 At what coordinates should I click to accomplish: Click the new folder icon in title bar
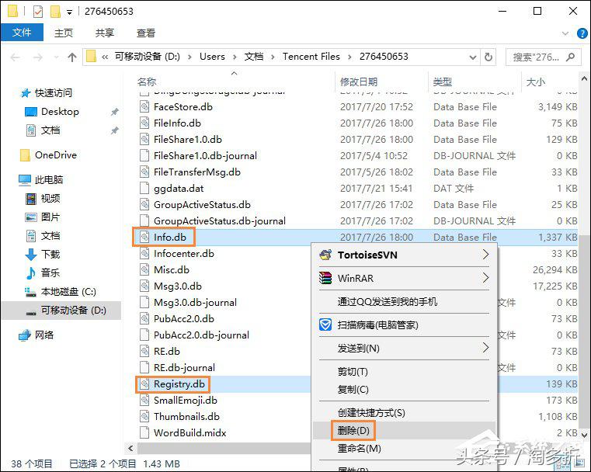click(x=55, y=12)
